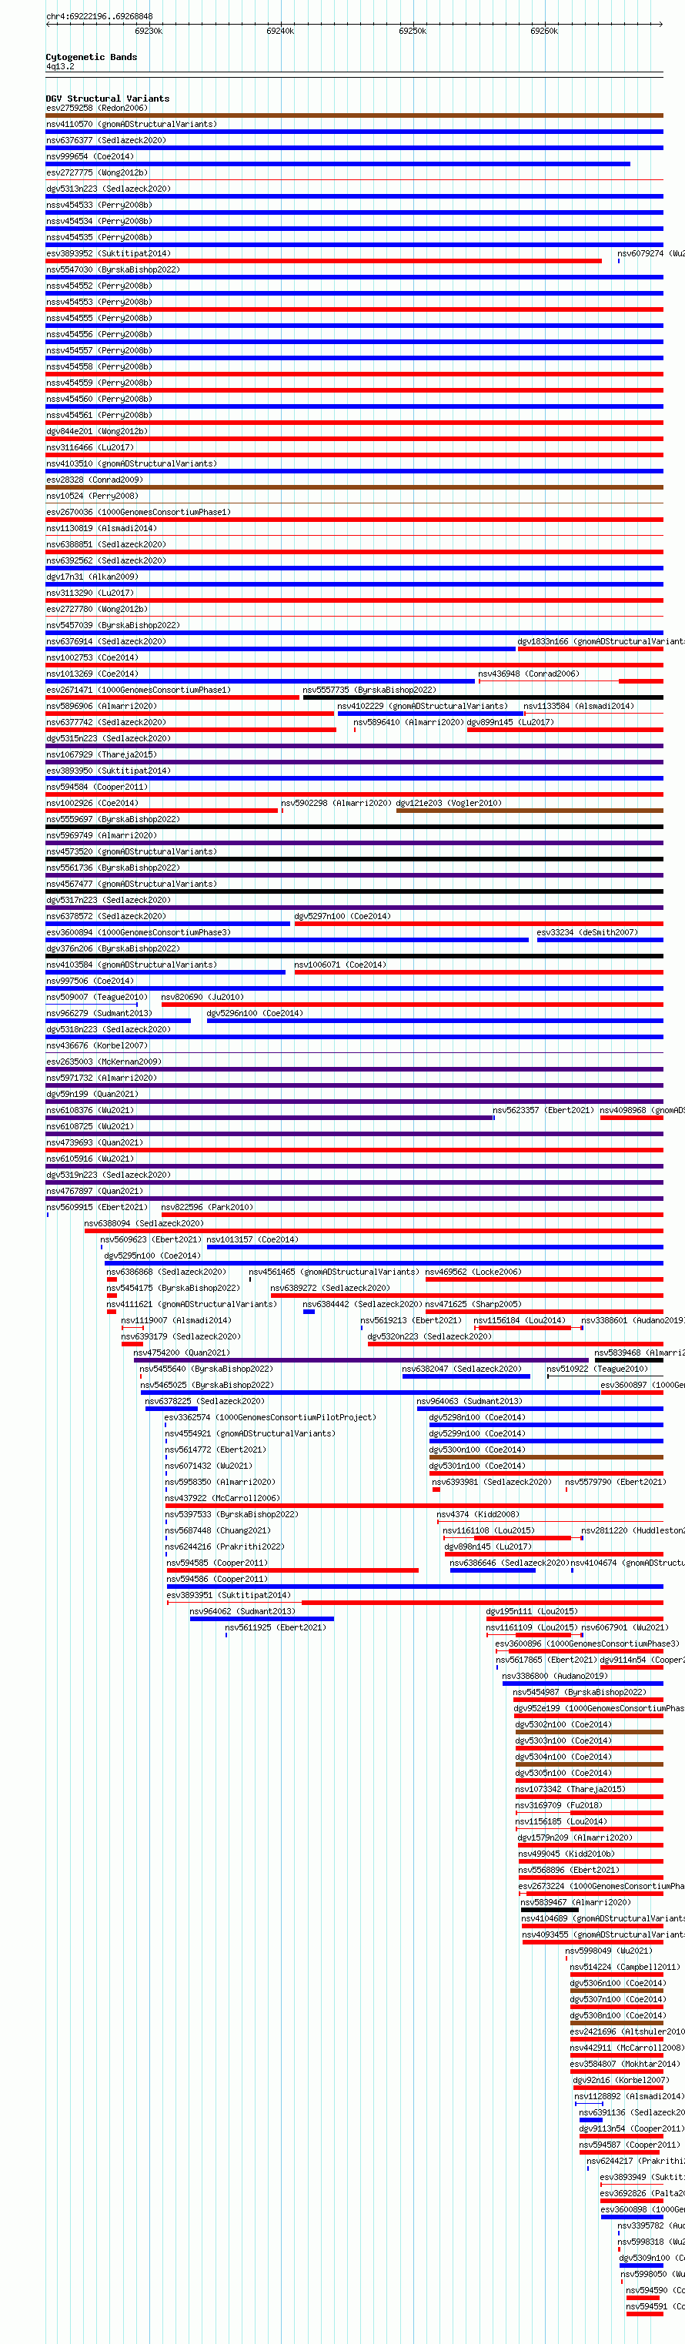The image size is (685, 2344).
Task: Open variant nsv966279 (Sudmant2013)
Action: tap(99, 1014)
